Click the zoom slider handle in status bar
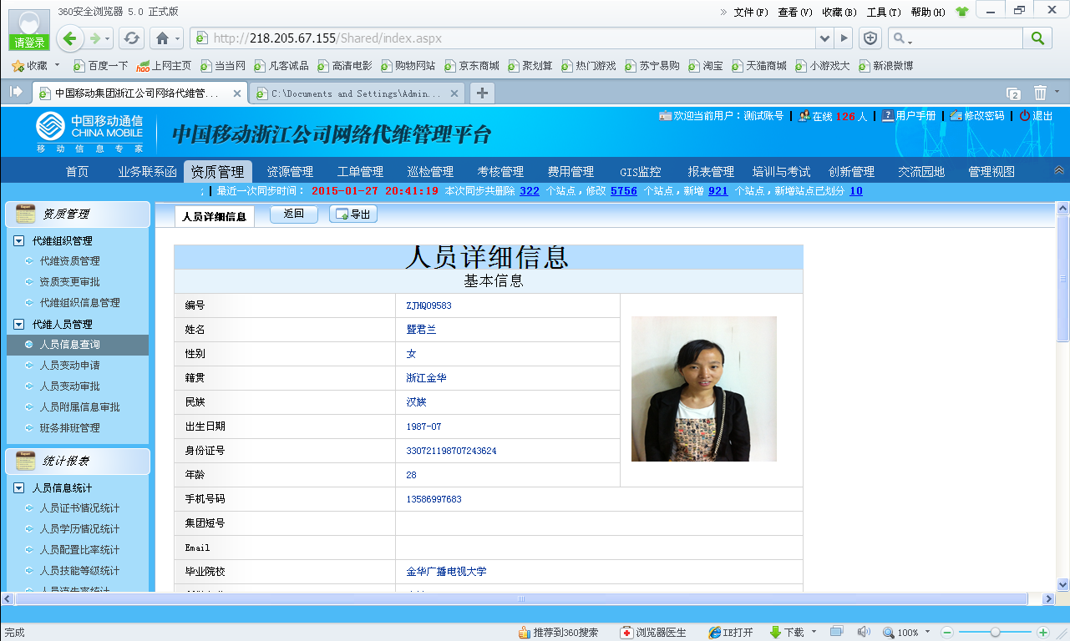Image resolution: width=1070 pixels, height=641 pixels. [995, 633]
